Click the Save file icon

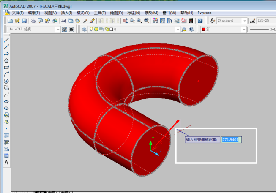[25, 21]
